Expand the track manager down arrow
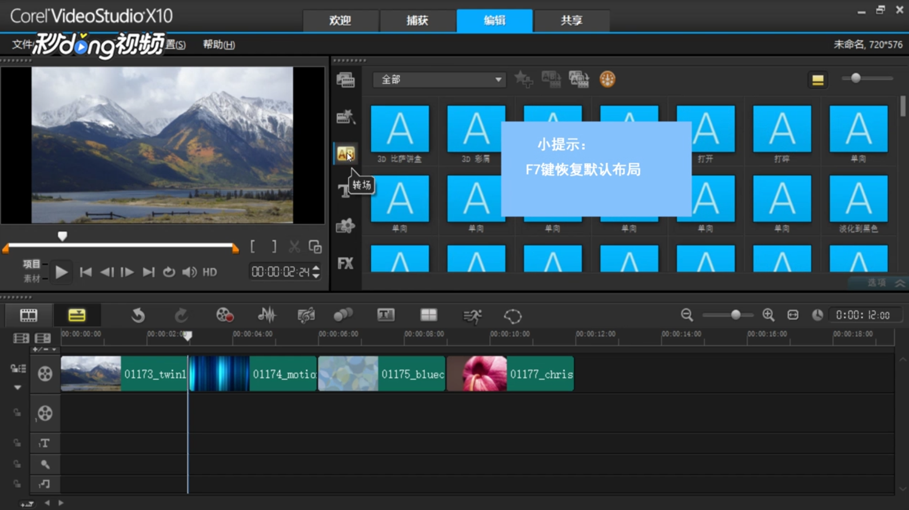 [18, 387]
